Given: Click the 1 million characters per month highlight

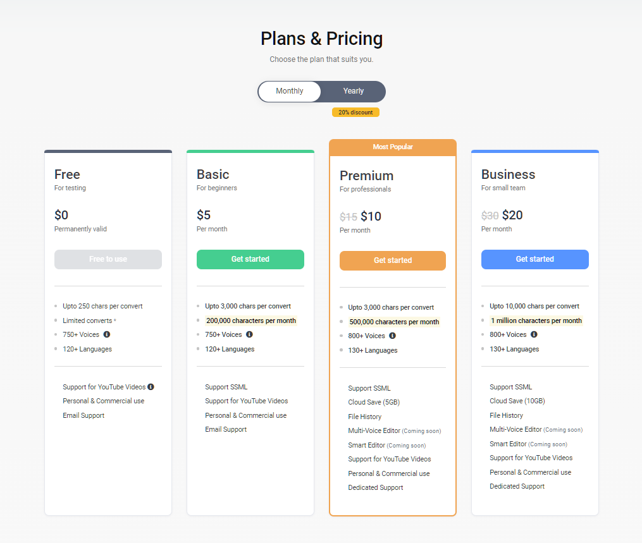Looking at the screenshot, I should [536, 321].
